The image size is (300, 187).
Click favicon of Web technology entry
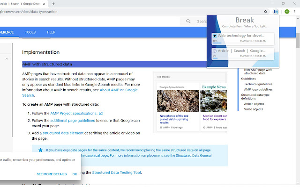pyautogui.click(x=215, y=36)
